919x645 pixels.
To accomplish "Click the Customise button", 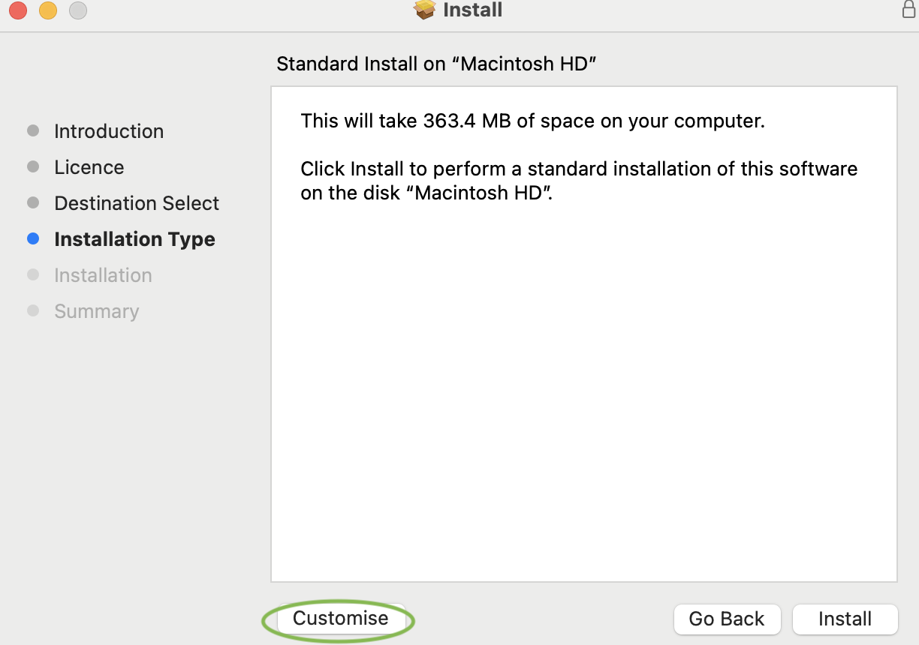I will tap(341, 619).
